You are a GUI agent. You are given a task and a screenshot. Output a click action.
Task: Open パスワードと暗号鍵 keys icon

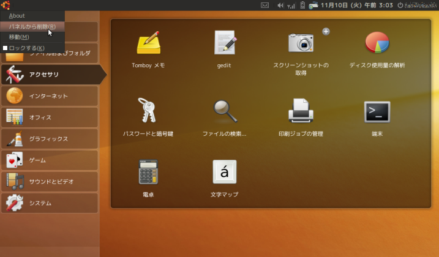coord(148,110)
